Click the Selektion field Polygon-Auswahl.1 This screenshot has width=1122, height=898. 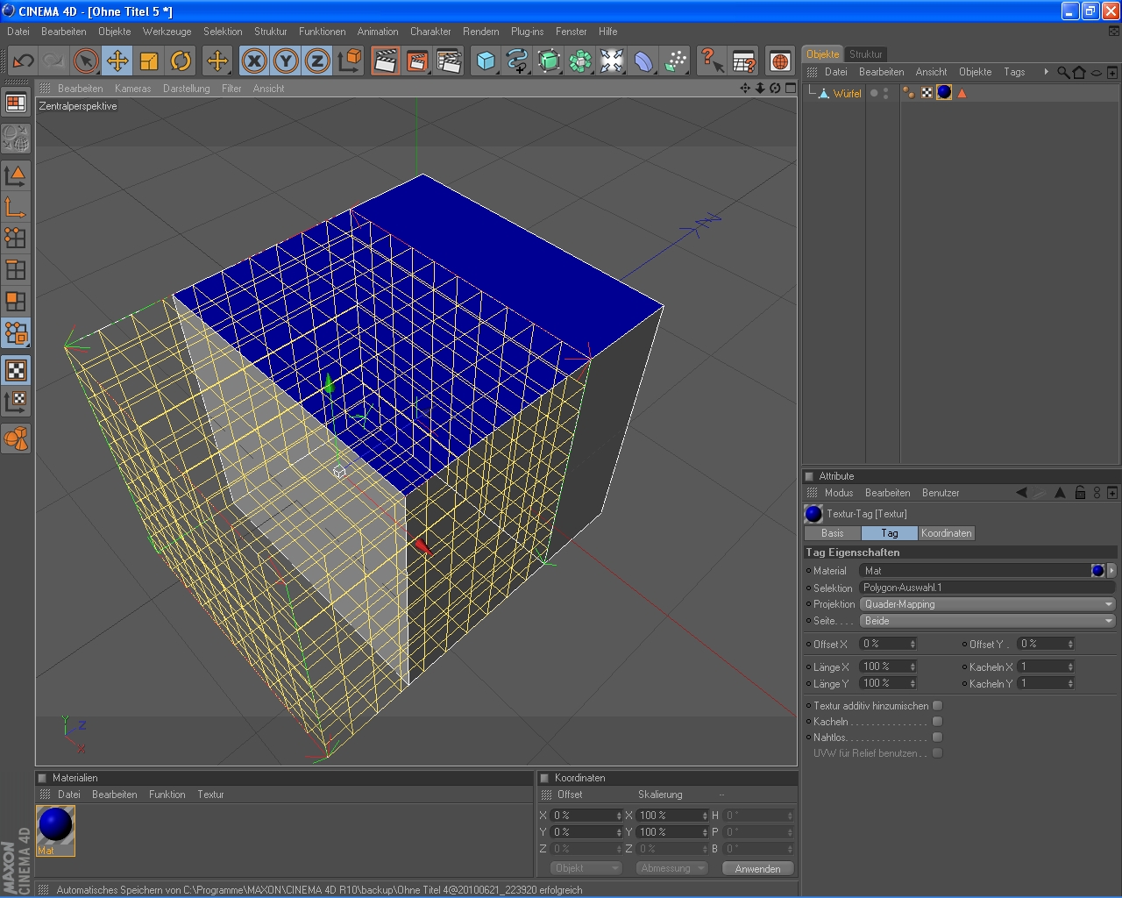pyautogui.click(x=986, y=588)
